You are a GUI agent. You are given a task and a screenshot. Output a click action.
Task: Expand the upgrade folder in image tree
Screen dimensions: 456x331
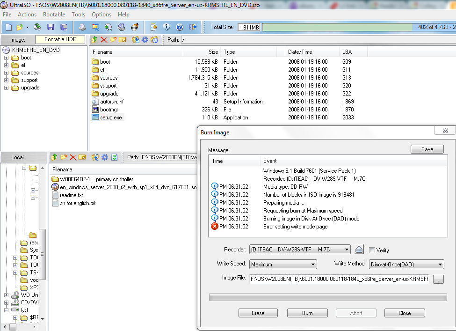coord(6,88)
